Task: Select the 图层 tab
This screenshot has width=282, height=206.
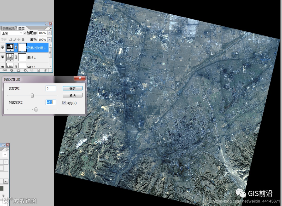Action: tap(21, 28)
